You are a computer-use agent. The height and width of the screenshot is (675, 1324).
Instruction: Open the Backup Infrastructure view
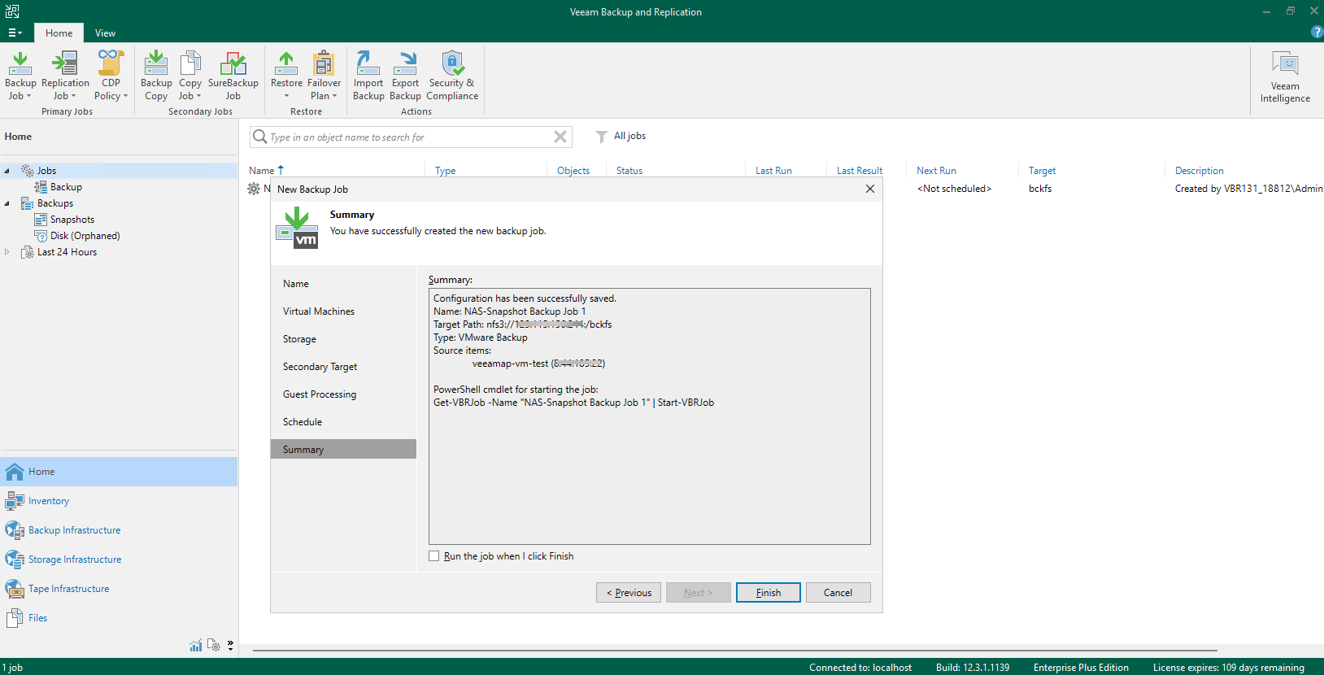119,530
